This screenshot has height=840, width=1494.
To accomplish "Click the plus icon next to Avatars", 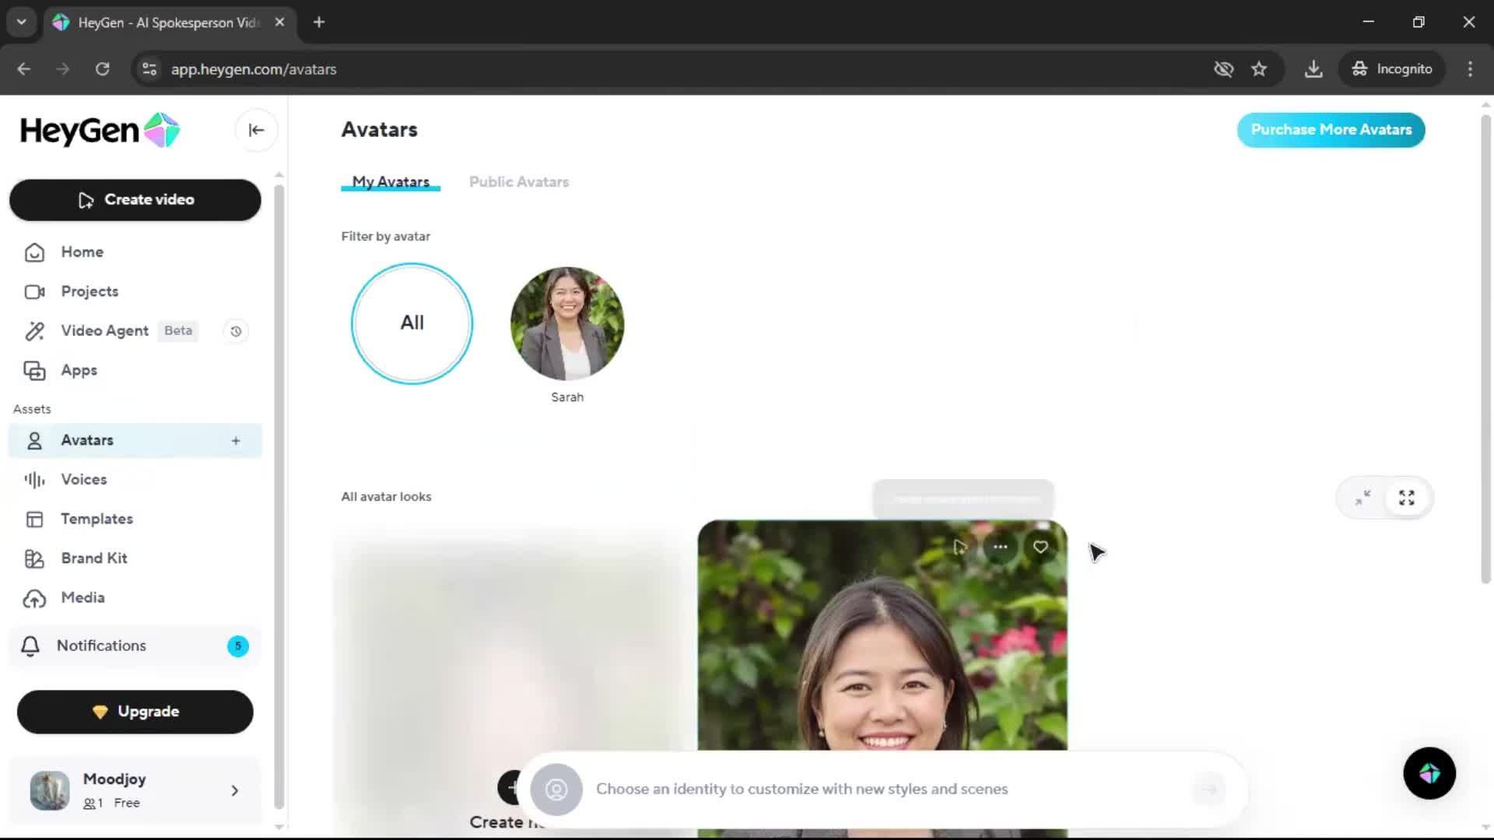I will [236, 441].
